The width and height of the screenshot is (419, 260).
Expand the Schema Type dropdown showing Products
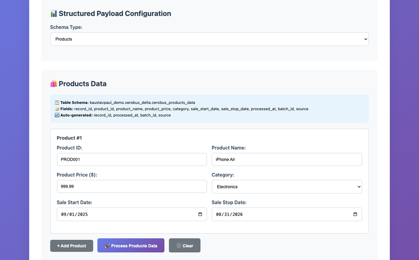pyautogui.click(x=209, y=39)
